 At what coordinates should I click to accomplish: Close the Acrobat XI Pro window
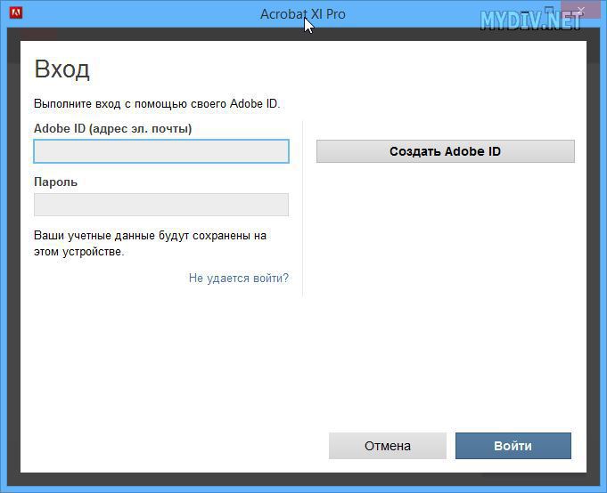(581, 10)
